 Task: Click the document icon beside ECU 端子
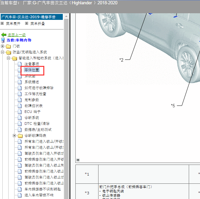coord(20,112)
